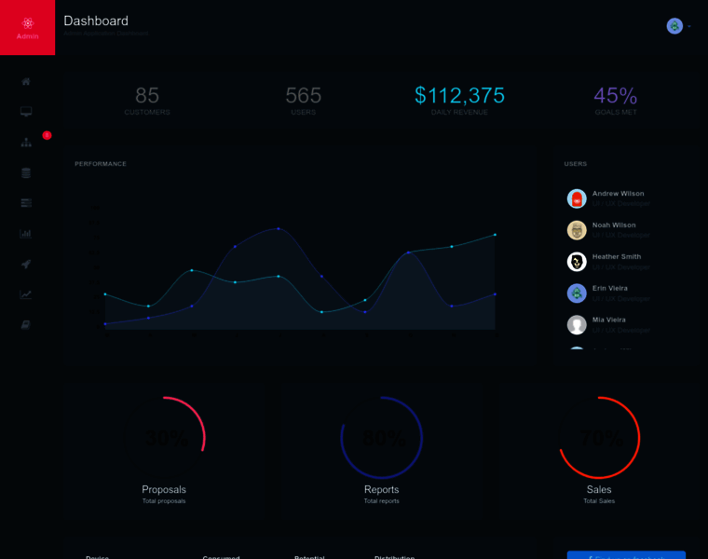Image resolution: width=708 pixels, height=559 pixels.
Task: Click Andrew Wilson's avatar
Action: [577, 198]
